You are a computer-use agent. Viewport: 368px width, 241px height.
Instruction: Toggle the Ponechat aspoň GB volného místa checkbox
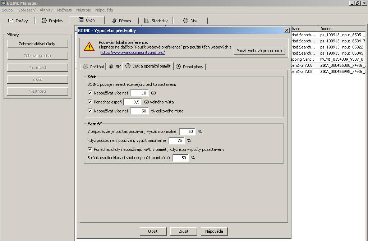pyautogui.click(x=90, y=102)
